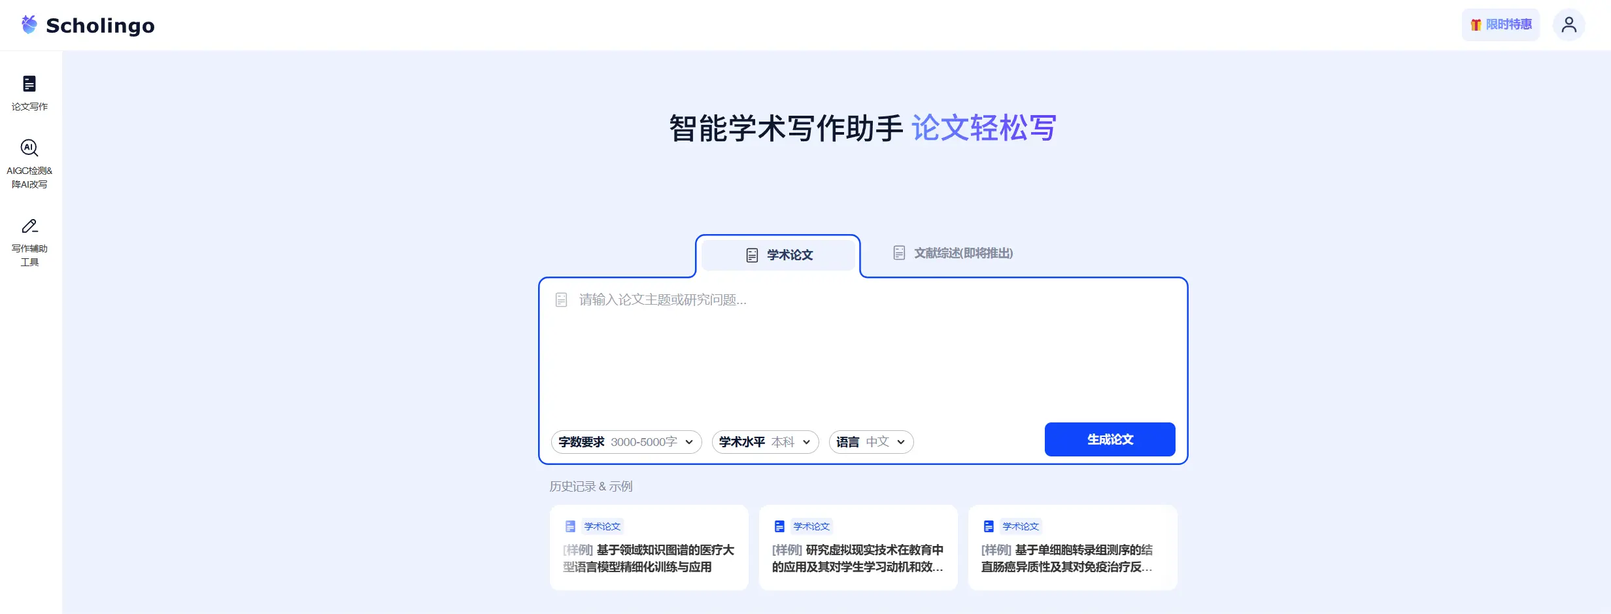The height and width of the screenshot is (614, 1611).
Task: Select the 文献综述(即将推出) tab
Action: [x=953, y=253]
